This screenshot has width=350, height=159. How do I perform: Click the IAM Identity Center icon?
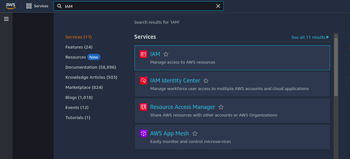pos(143,81)
